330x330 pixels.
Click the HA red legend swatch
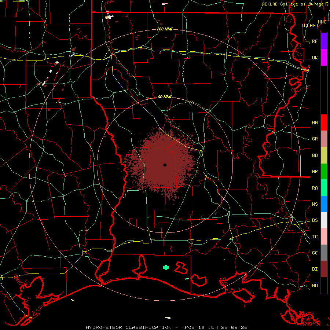(x=324, y=122)
